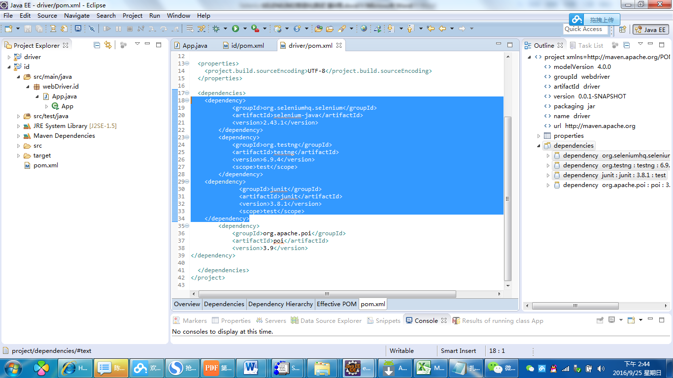The height and width of the screenshot is (378, 673).
Task: Click the Open Perspective icon
Action: pos(623,30)
